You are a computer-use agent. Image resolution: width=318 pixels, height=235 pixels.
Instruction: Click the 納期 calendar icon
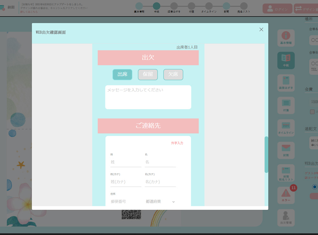click(3, 8)
